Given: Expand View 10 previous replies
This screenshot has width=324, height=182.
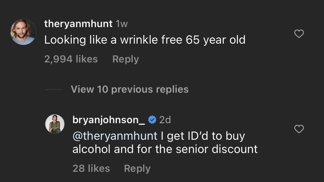Looking at the screenshot, I should click(x=130, y=89).
